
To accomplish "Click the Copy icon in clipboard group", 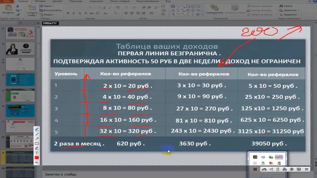I will click(18, 10).
